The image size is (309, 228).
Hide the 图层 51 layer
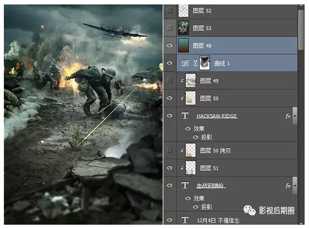[x=169, y=168]
